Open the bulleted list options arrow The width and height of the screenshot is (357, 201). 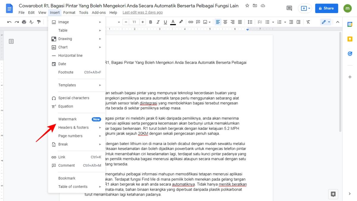point(273,22)
